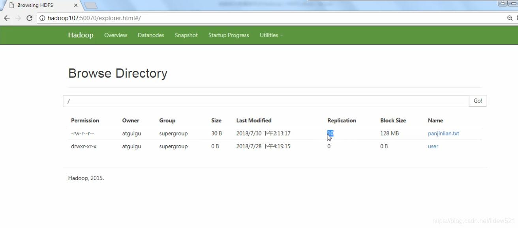
Task: Click the Owner column header
Action: [131, 120]
